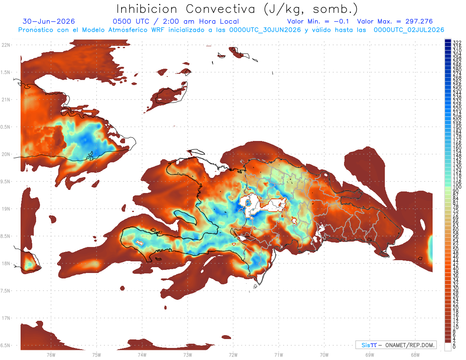Click the '20' value on the color scale
The height and width of the screenshot is (360, 466).
pos(456,308)
